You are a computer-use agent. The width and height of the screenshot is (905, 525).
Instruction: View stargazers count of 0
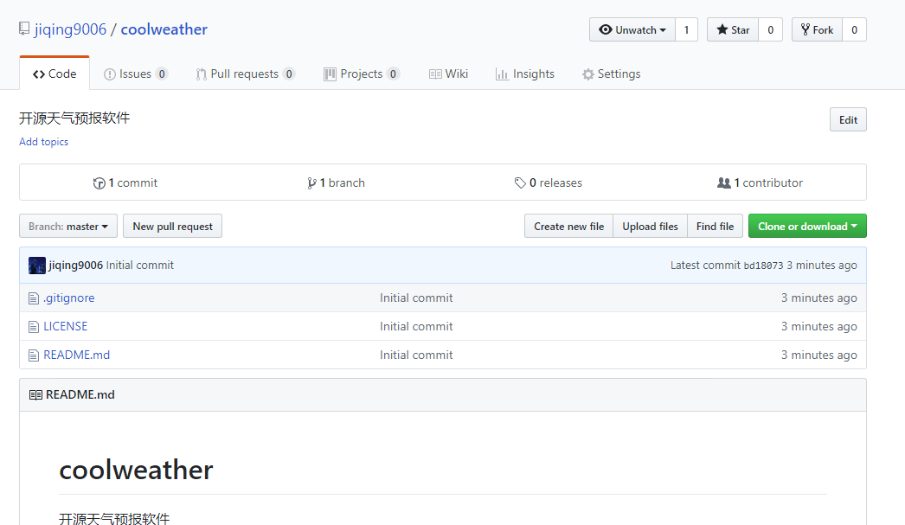pos(771,29)
